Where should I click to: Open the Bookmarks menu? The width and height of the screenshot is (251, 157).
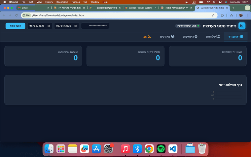click(62, 2)
